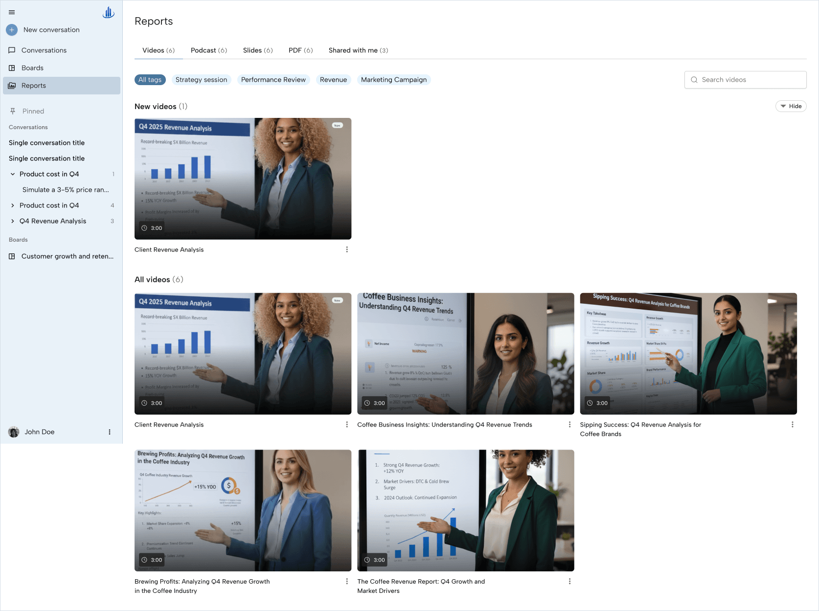Click the Conversations chat icon
Image resolution: width=819 pixels, height=611 pixels.
click(x=12, y=50)
